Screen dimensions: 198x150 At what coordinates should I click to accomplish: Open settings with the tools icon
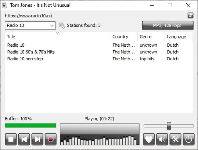175,139
